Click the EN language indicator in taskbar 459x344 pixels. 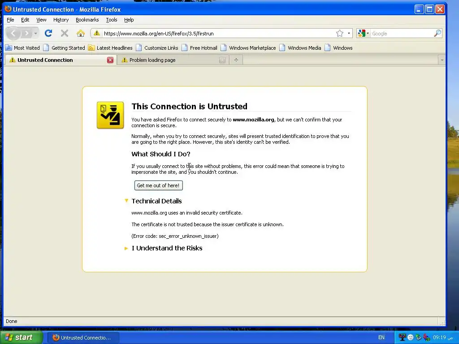pos(381,338)
